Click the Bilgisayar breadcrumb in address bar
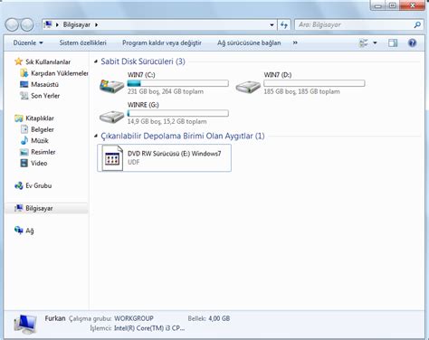429x340 pixels. point(77,24)
